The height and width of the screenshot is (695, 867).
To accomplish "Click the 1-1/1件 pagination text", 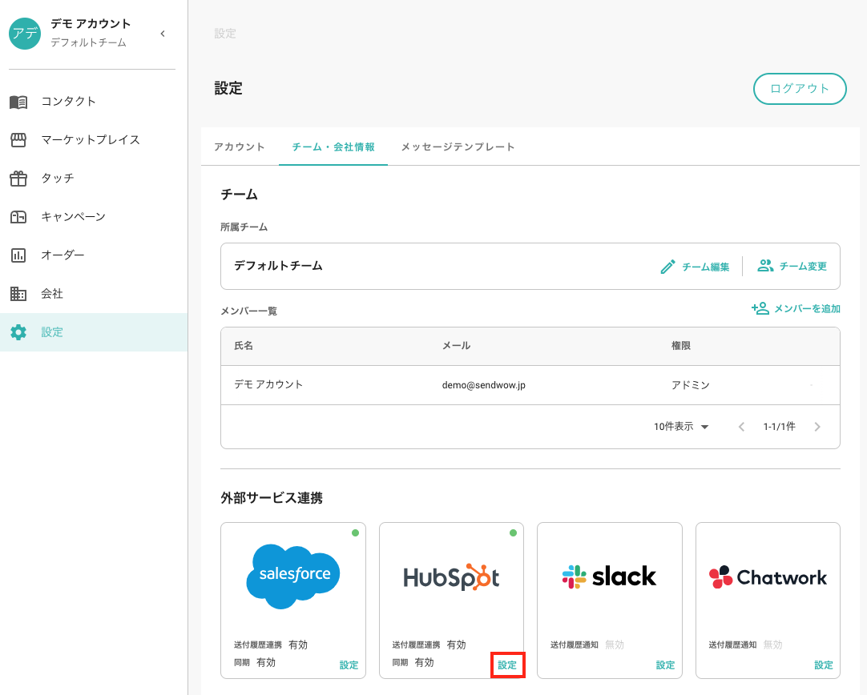I will click(779, 427).
